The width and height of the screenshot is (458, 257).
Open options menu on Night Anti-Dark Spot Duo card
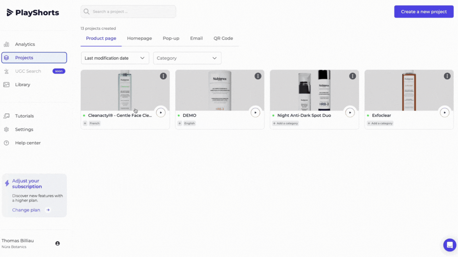pos(353,76)
